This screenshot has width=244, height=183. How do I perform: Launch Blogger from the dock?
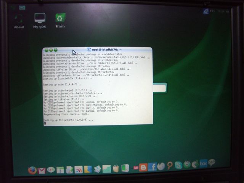click(x=143, y=167)
